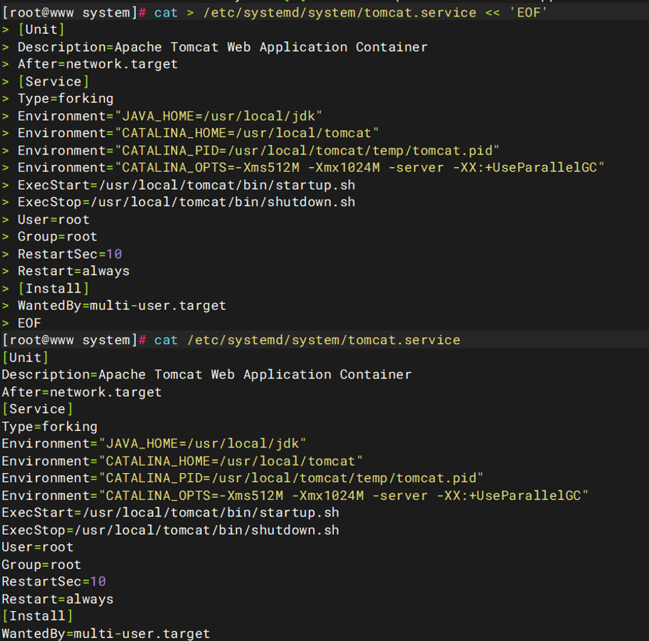Click 'RestartSec=10' in the heredoc input

[70, 254]
